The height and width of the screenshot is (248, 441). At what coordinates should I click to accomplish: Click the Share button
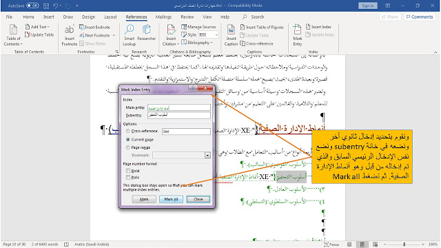[389, 17]
